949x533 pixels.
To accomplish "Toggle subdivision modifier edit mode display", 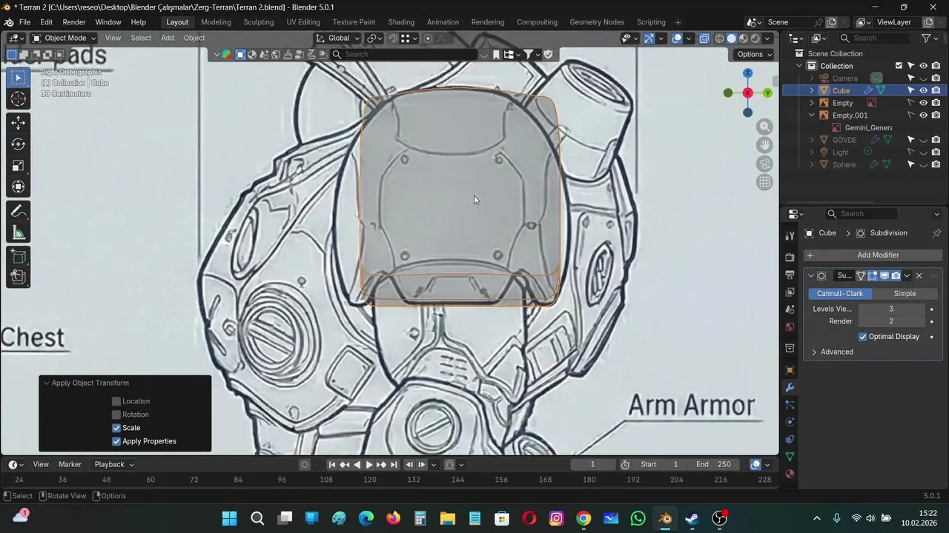I will click(873, 276).
